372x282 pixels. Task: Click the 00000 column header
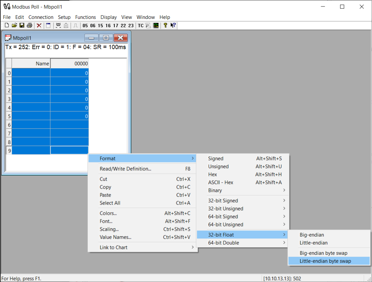(69, 64)
